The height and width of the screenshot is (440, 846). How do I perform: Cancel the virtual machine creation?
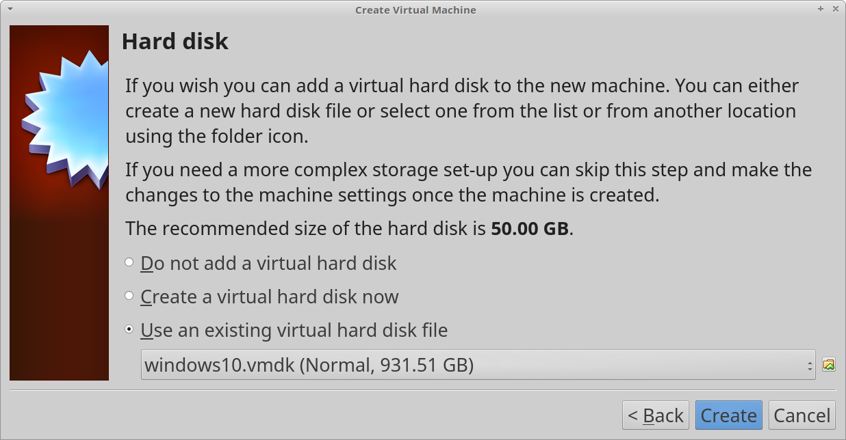tap(802, 415)
